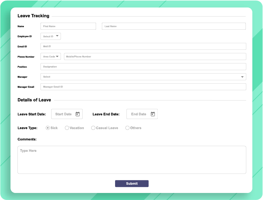Click the Mail ID field

click(143, 46)
